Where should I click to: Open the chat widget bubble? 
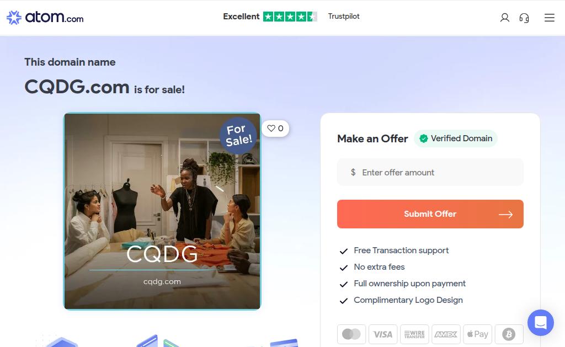point(541,323)
